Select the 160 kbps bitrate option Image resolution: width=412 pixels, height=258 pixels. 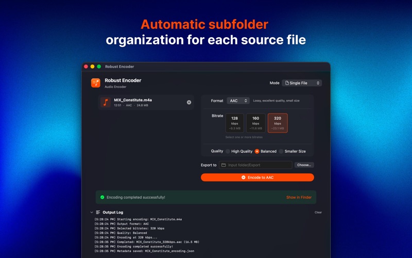[x=255, y=123]
